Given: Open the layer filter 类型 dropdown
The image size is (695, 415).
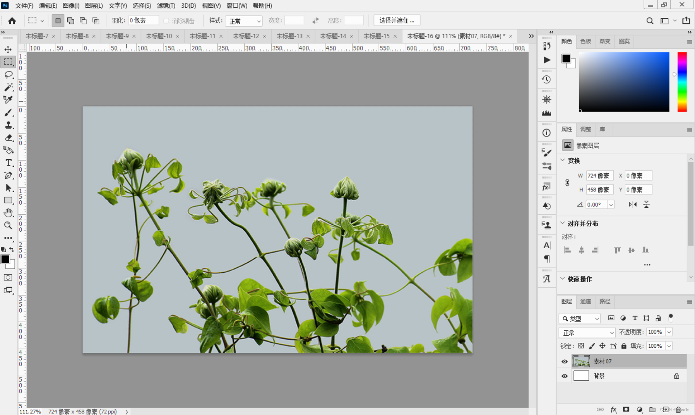Looking at the screenshot, I should tap(579, 318).
